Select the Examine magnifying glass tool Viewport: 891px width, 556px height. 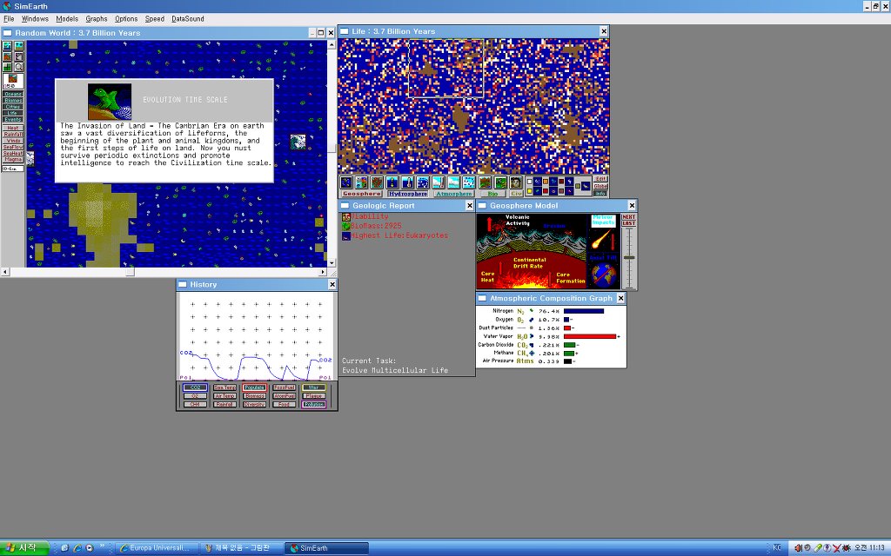point(19,66)
